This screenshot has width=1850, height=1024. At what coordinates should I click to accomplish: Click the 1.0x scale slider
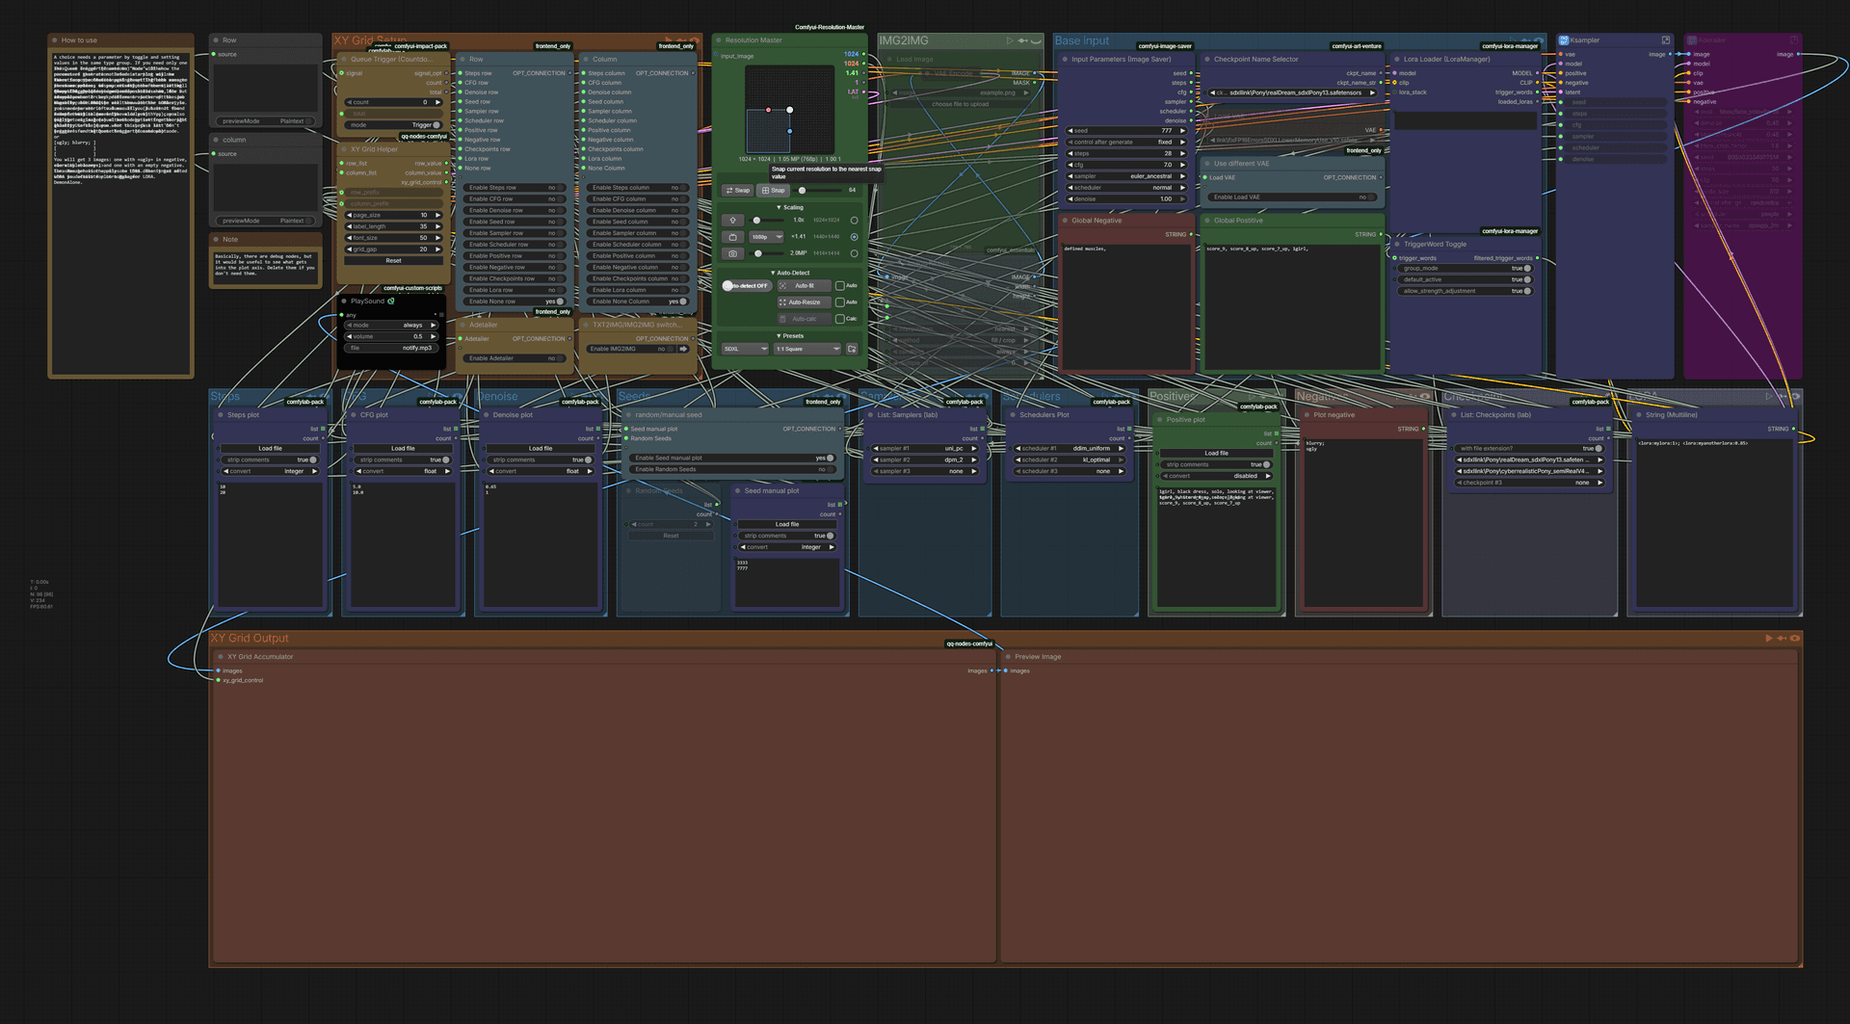[766, 221]
